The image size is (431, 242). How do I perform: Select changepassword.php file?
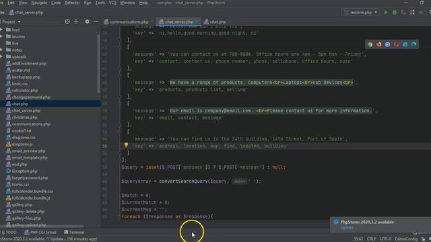pyautogui.click(x=28, y=97)
